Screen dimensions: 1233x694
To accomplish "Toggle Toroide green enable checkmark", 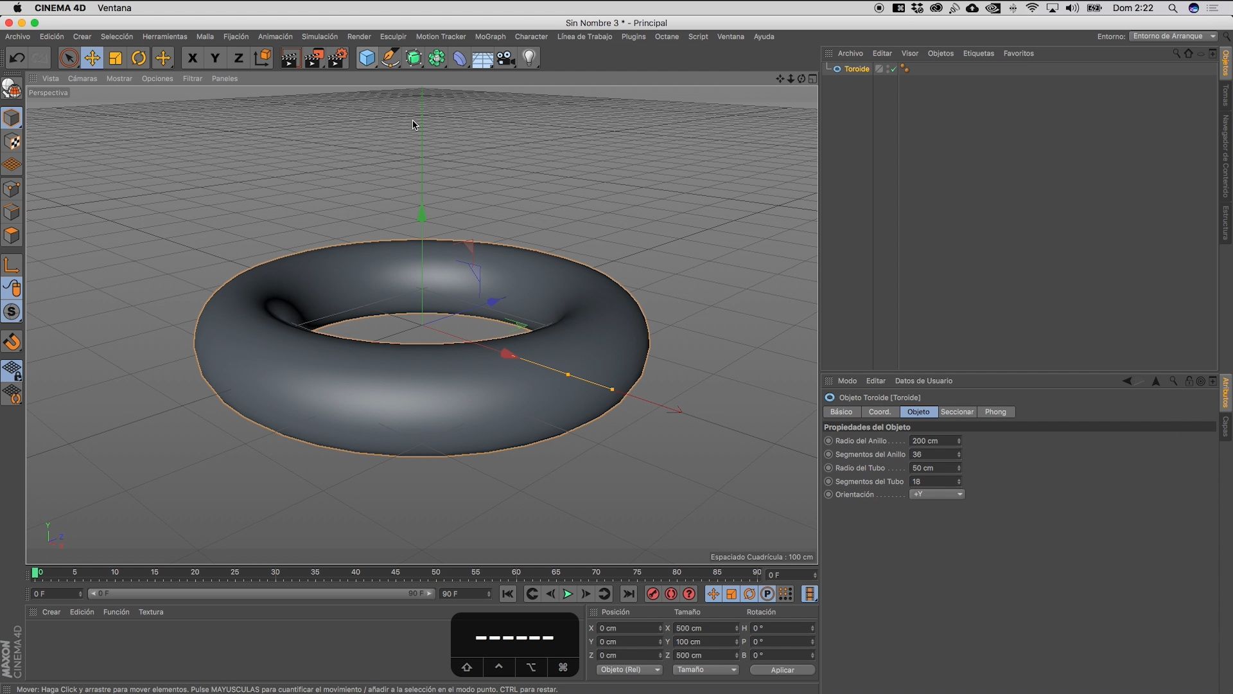I will (x=894, y=69).
